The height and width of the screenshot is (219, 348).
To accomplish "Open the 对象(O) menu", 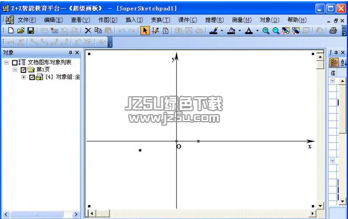I will point(270,20).
